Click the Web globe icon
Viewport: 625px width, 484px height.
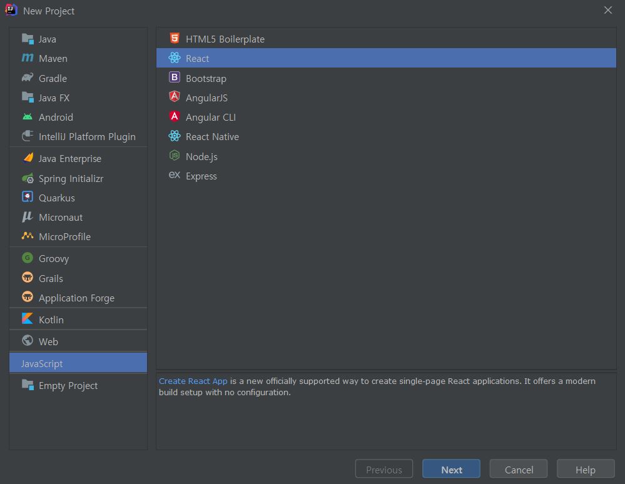(28, 341)
